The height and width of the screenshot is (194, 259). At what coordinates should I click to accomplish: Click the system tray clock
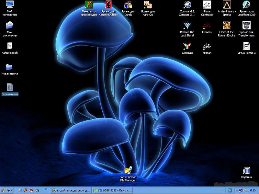click(253, 190)
